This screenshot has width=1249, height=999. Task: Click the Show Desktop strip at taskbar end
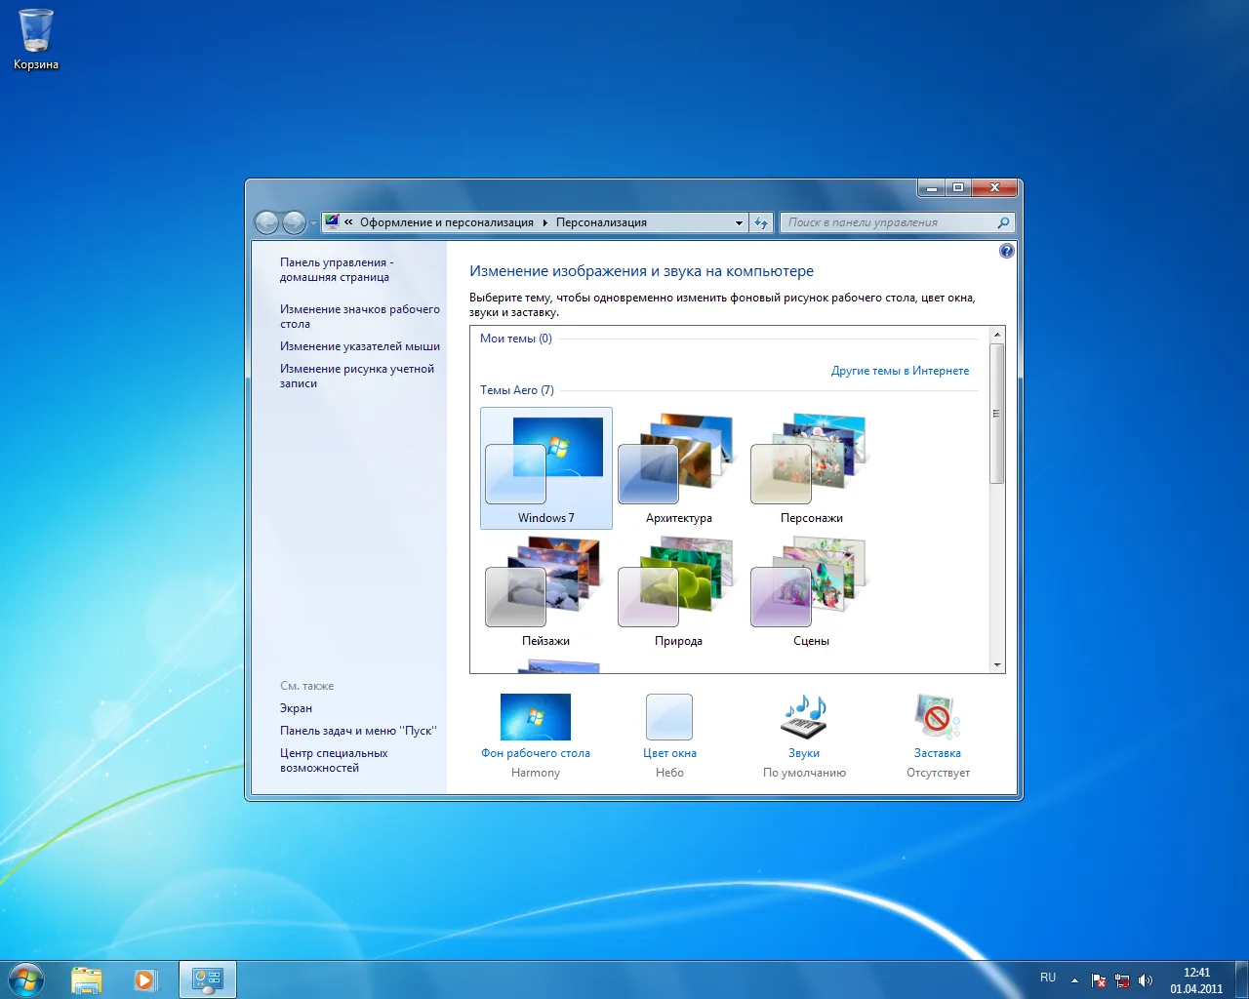coord(1241,980)
